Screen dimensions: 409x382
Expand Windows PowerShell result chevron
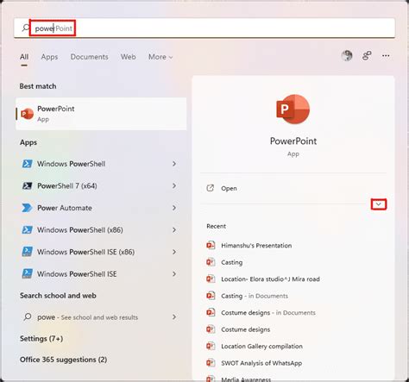174,164
